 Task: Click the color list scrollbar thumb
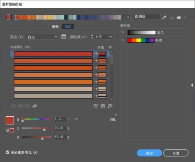[x=112, y=59]
